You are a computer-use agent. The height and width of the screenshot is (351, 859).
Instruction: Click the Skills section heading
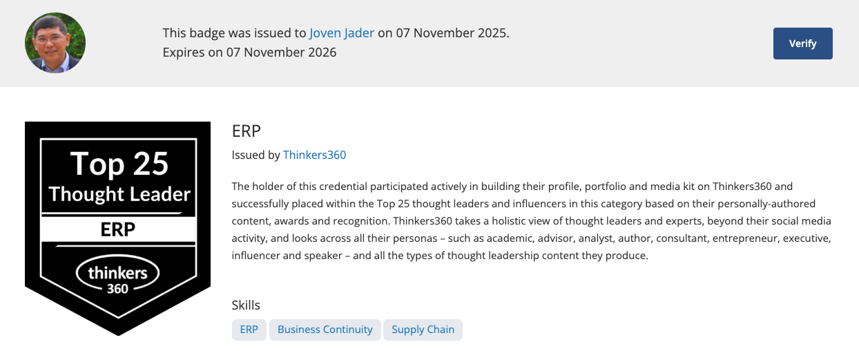click(246, 305)
